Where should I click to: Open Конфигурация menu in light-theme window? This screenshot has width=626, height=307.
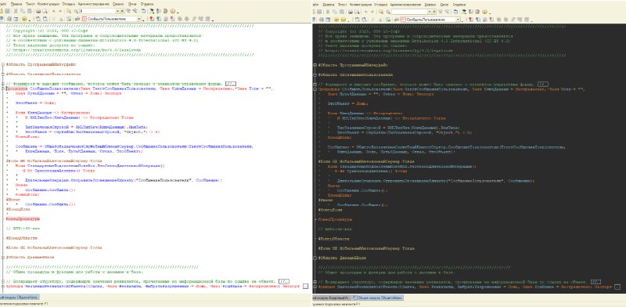[49, 4]
